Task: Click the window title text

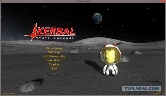Action: (x=83, y=2)
